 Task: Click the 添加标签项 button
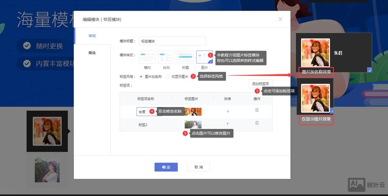pos(260,84)
